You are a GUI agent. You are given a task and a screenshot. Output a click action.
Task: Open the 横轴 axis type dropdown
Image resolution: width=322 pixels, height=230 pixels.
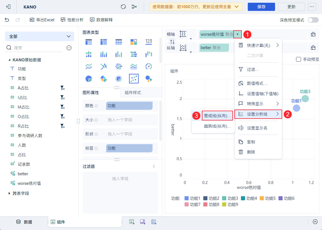(191, 39)
